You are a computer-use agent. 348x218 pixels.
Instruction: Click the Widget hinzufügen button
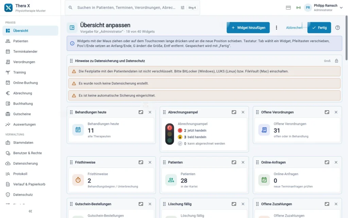[248, 28]
